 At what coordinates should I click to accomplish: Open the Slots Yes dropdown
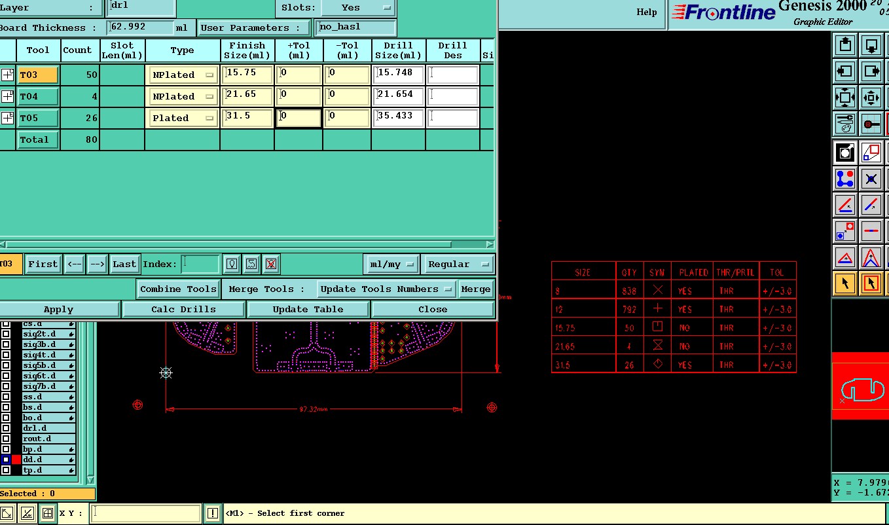click(x=358, y=8)
